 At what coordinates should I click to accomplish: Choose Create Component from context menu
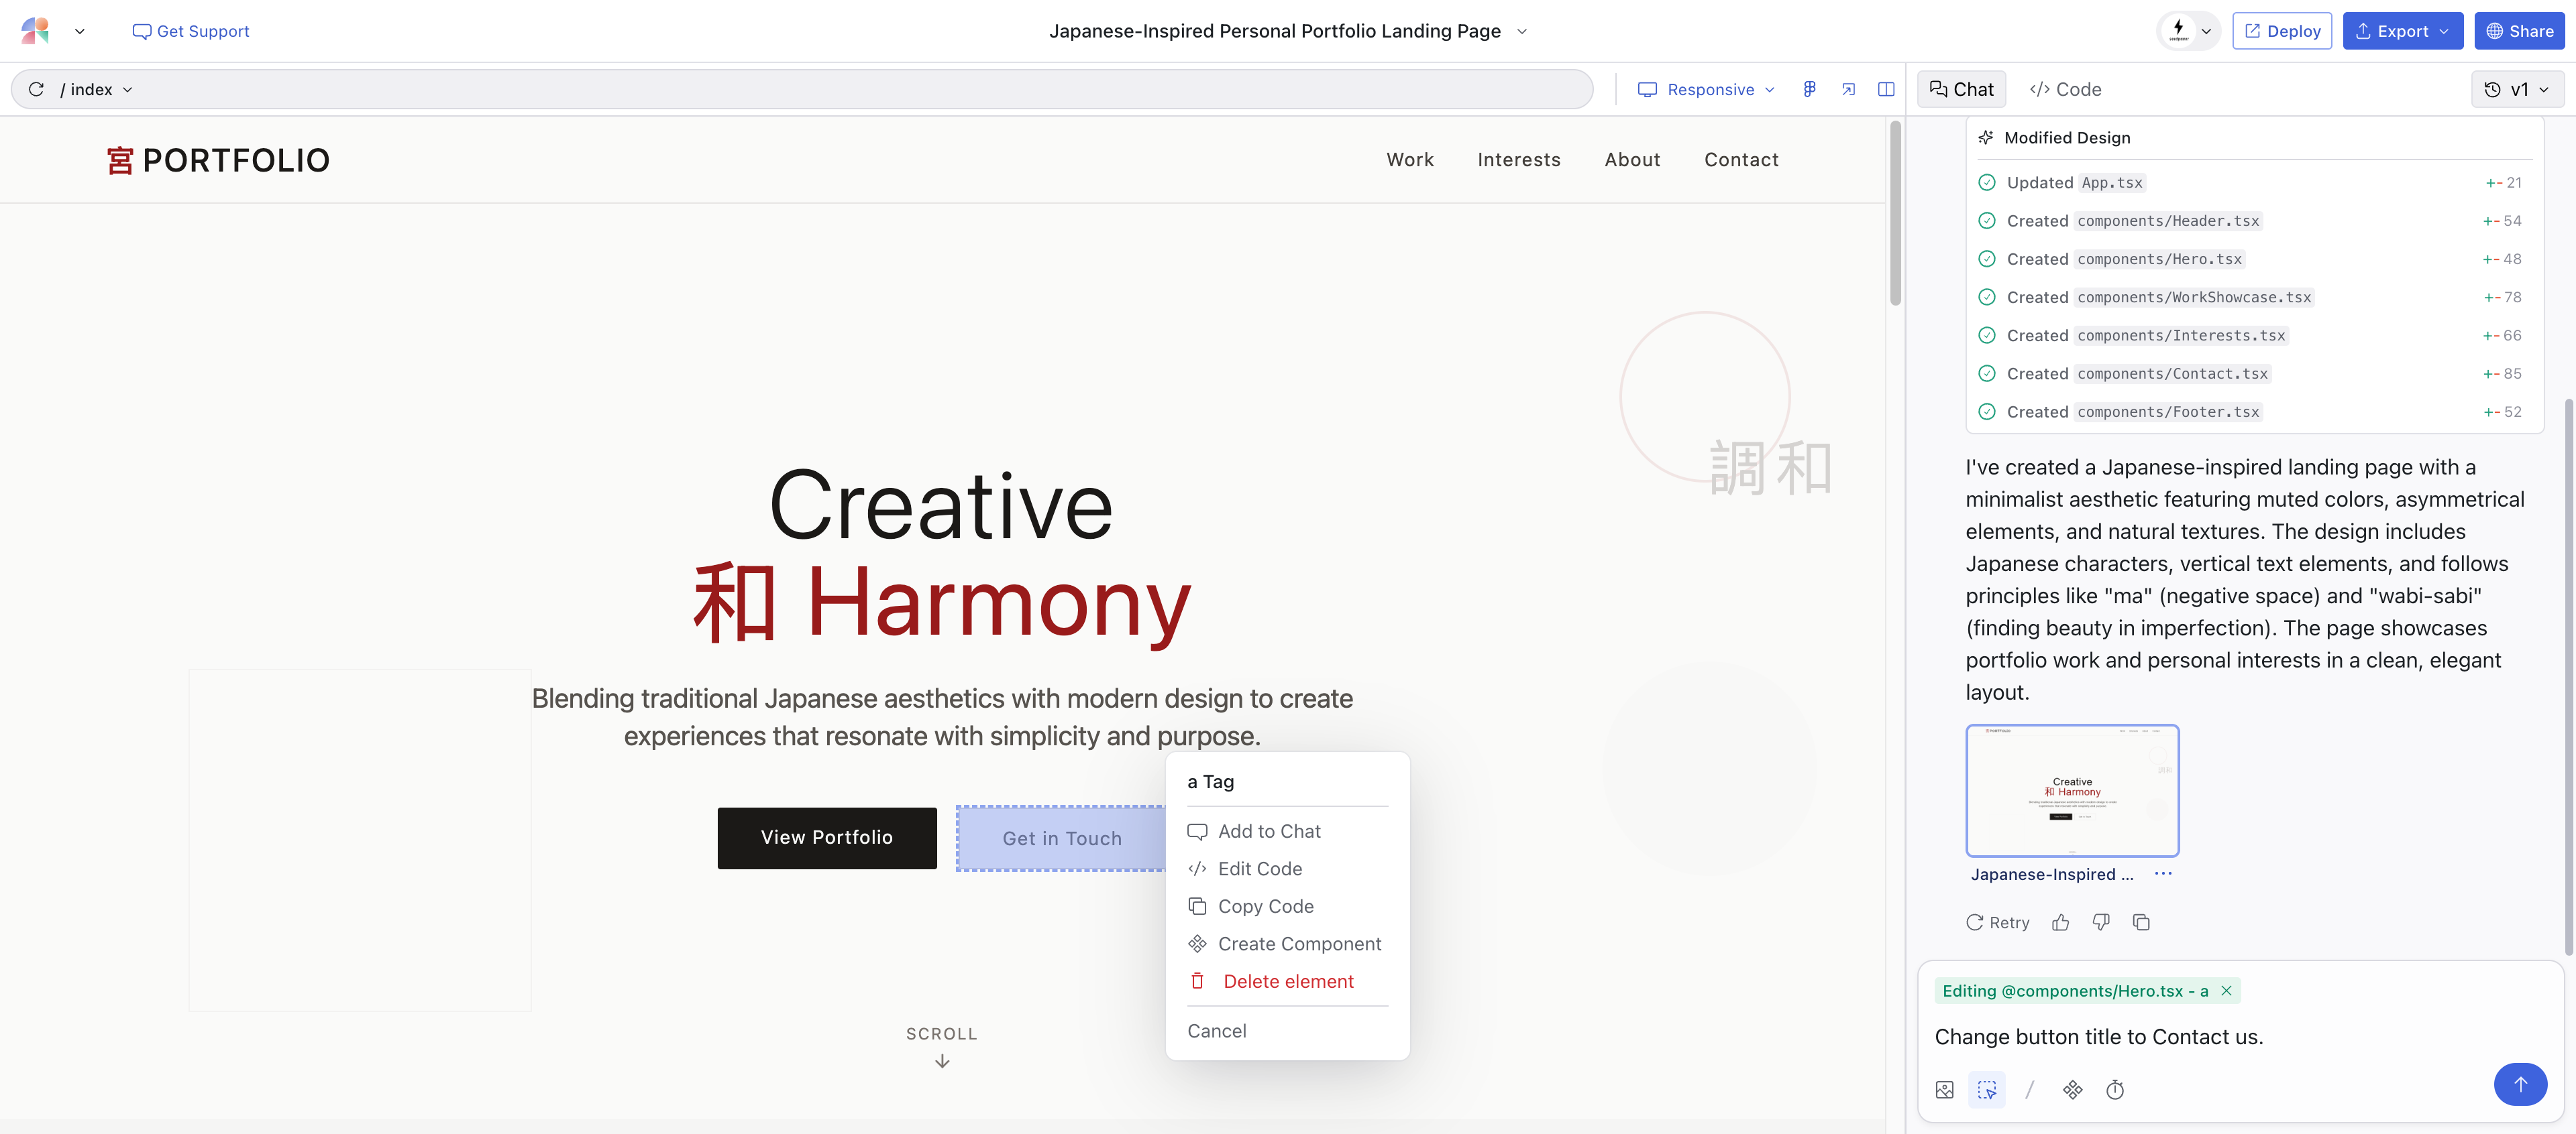point(1298,943)
